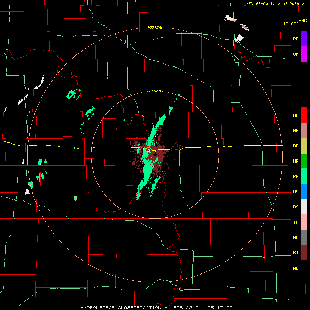This screenshot has width=310, height=310.
Task: Click the HA legend label
Action: 296,115
